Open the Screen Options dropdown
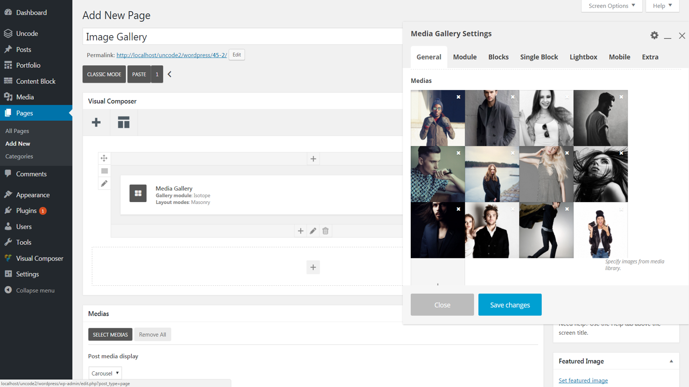 point(612,6)
